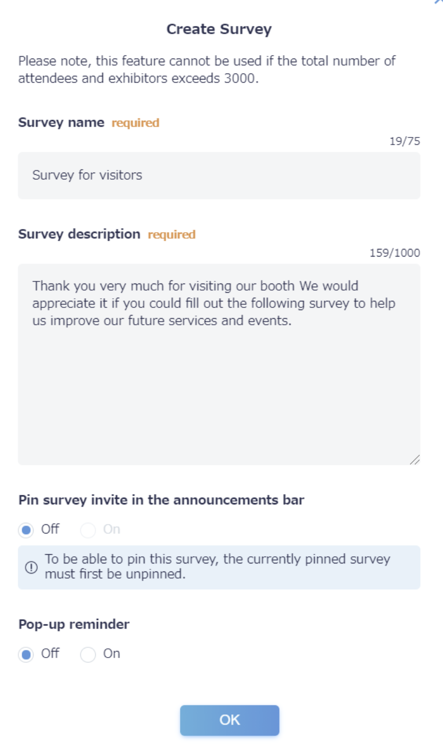The image size is (443, 749).
Task: Set Pop-up reminder to Off
Action: coord(26,654)
